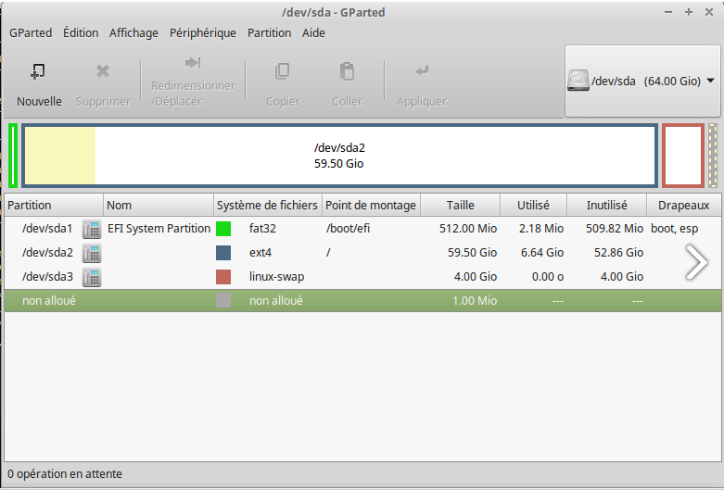Select the non alloué partition name
The height and width of the screenshot is (490, 724).
49,301
